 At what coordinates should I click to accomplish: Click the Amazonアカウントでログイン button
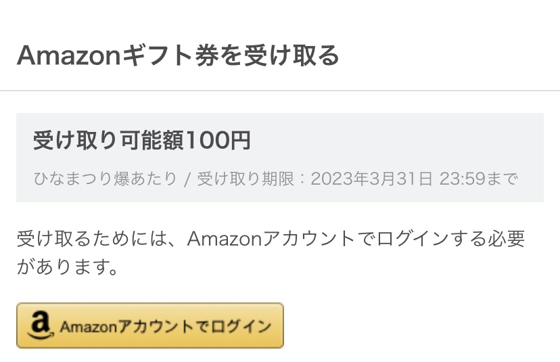pos(150,325)
